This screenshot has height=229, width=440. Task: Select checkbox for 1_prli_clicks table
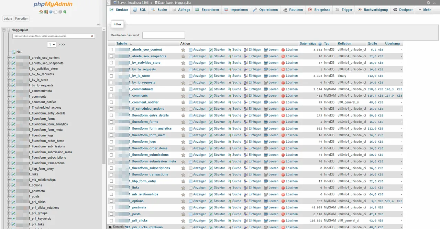coord(111,221)
